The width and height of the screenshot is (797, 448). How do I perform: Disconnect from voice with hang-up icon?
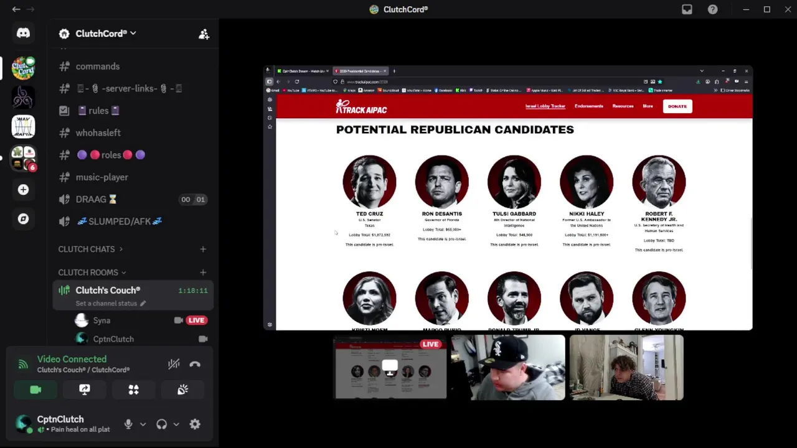195,365
